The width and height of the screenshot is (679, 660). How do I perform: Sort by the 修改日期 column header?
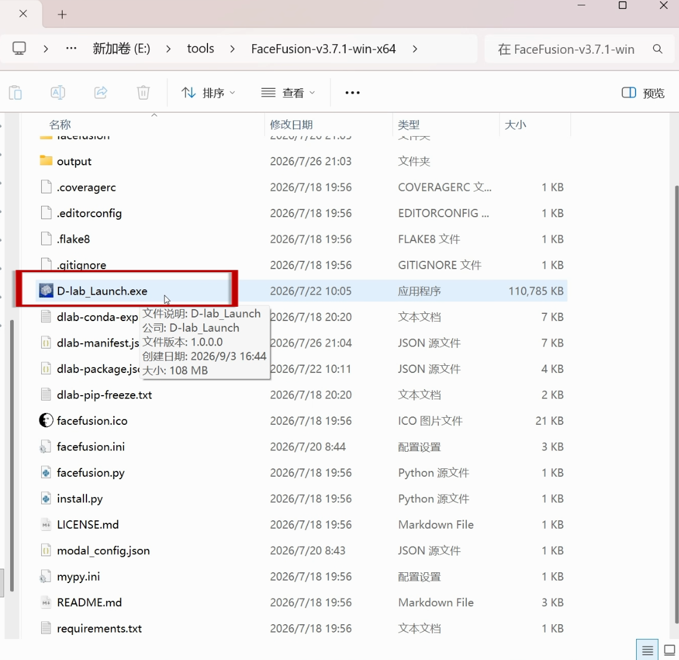[291, 125]
